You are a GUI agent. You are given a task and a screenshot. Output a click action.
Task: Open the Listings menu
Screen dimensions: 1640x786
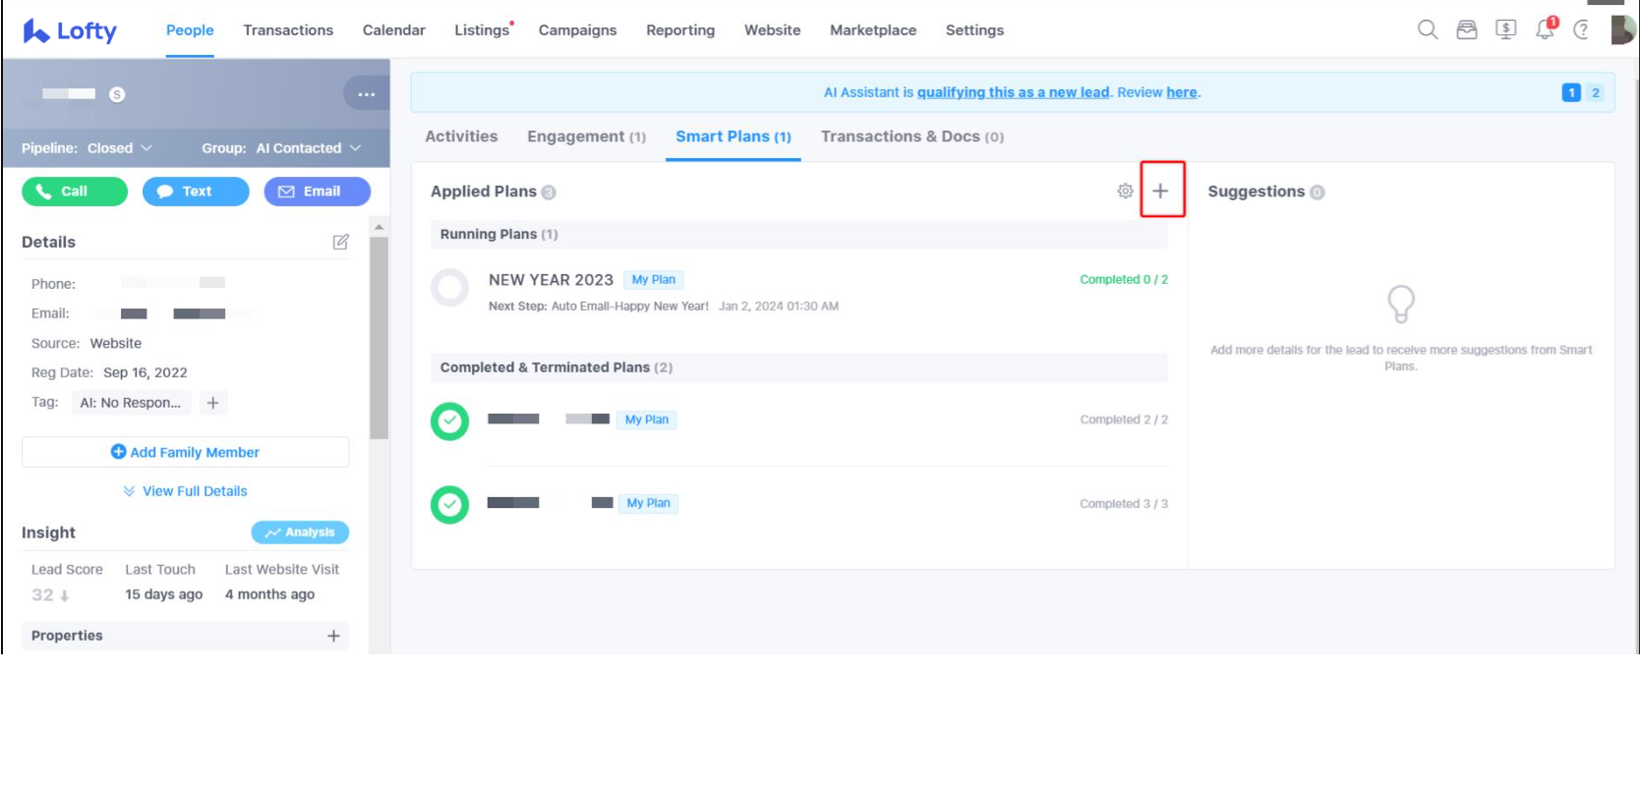tap(482, 30)
